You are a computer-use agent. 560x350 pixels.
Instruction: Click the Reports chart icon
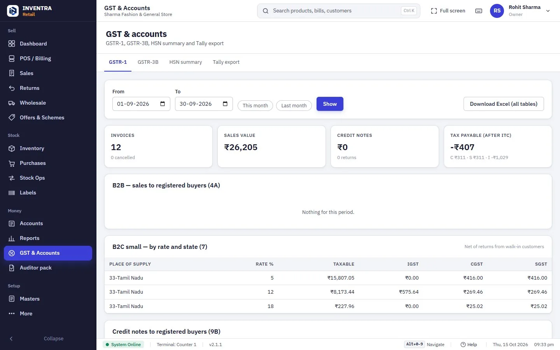[x=12, y=238]
